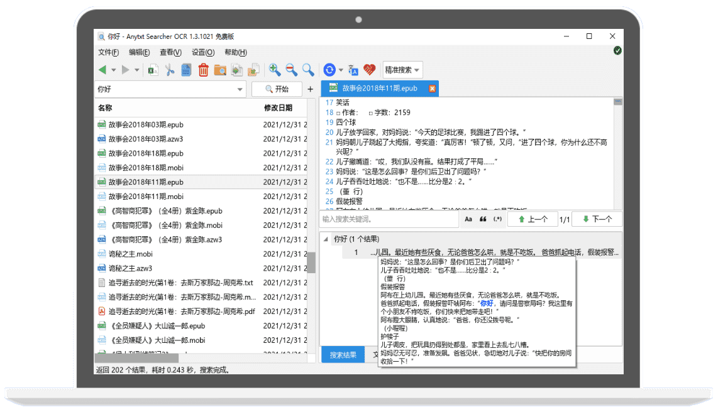Switch to the 故事会2018年11期.epub preview tab

coord(380,89)
